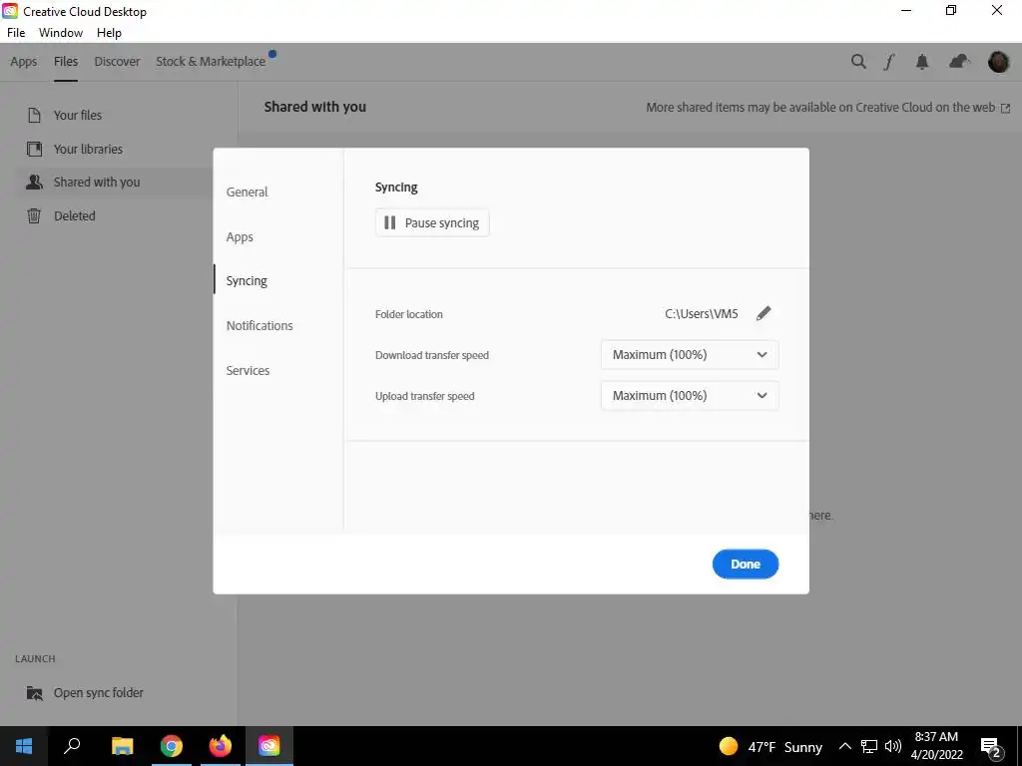Select the Services preferences tab

248,371
